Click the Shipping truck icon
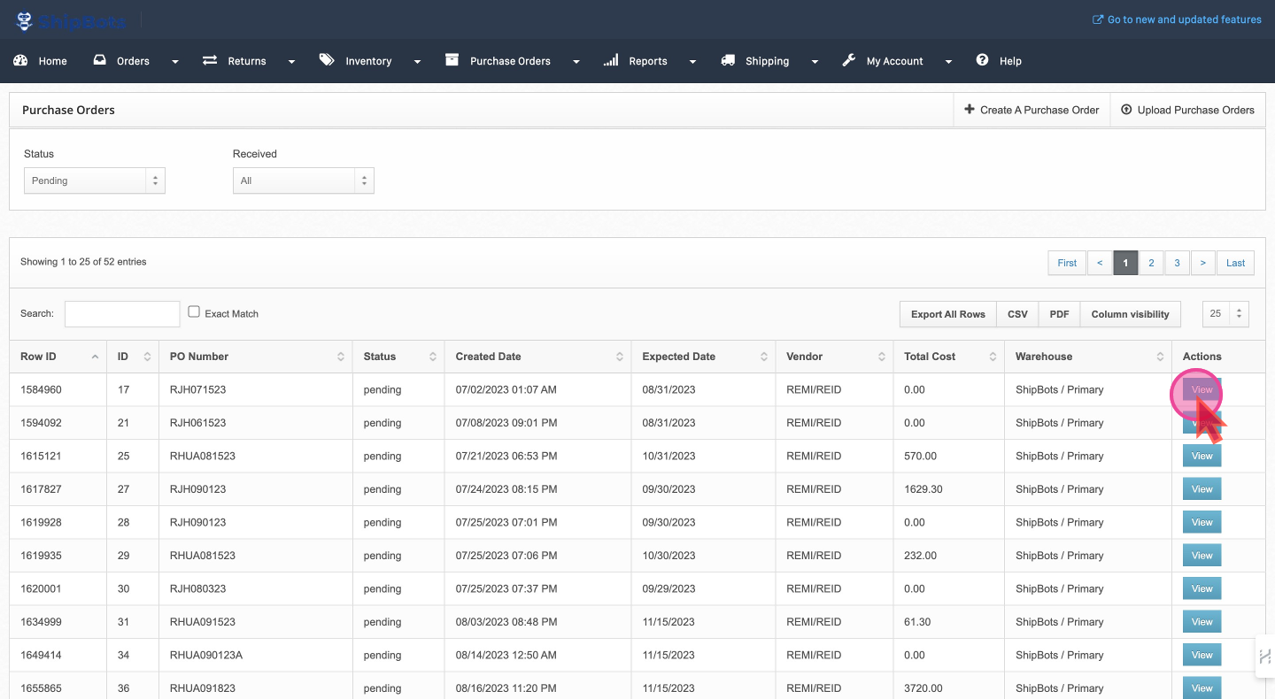 [x=728, y=60]
